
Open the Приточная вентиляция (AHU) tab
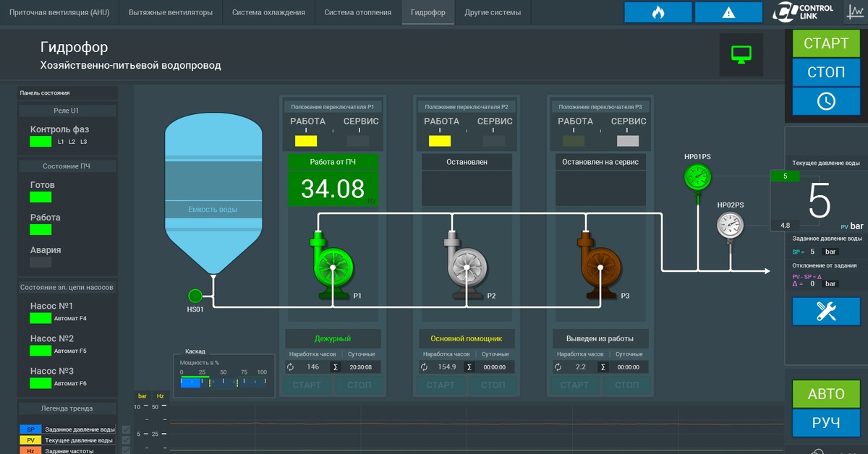tap(59, 12)
